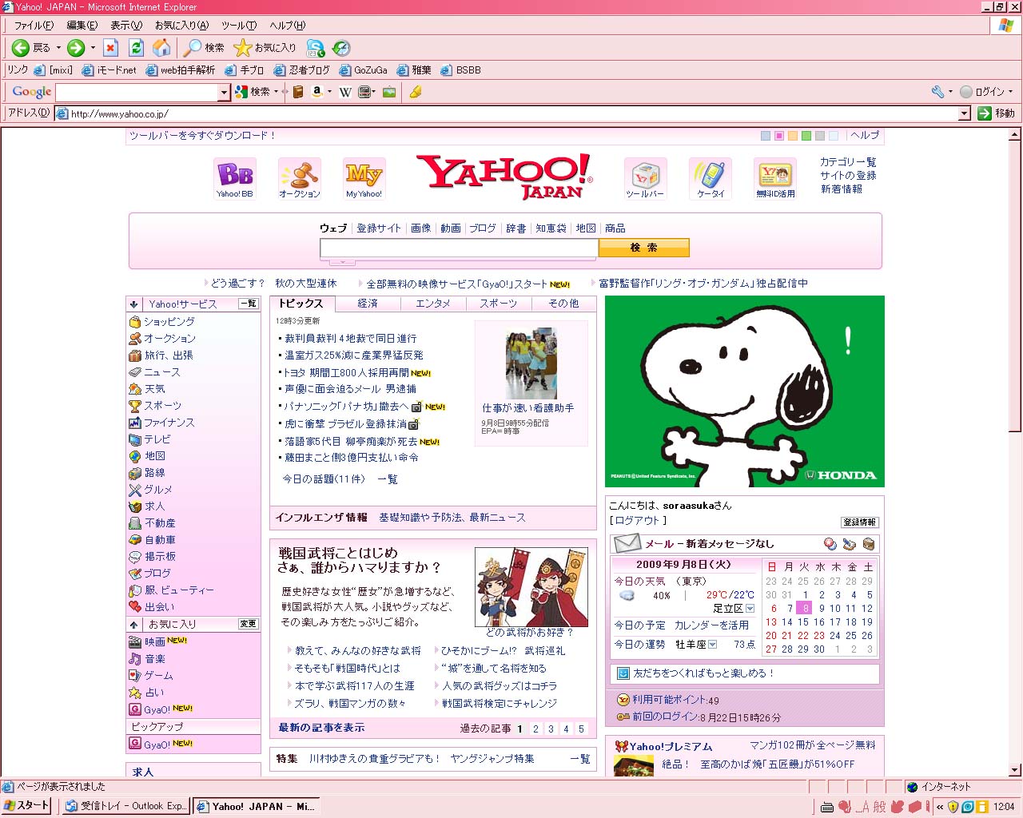1023x818 pixels.
Task: Open the 足立区 weather area dropdown
Action: (x=750, y=609)
